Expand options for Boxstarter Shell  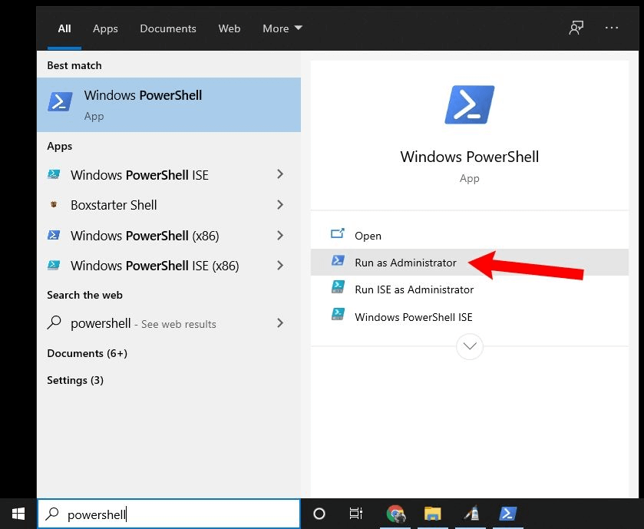280,205
